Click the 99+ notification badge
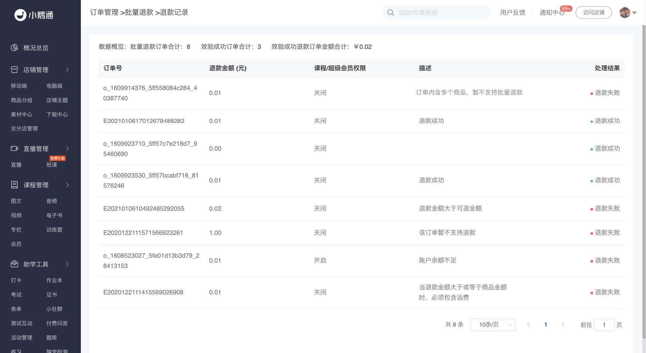This screenshot has width=646, height=353. (x=566, y=9)
